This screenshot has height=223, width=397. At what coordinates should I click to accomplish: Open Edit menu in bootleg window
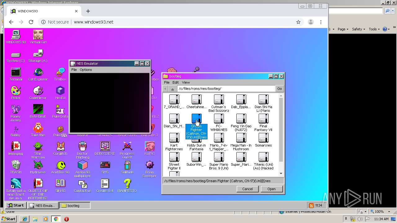176,82
